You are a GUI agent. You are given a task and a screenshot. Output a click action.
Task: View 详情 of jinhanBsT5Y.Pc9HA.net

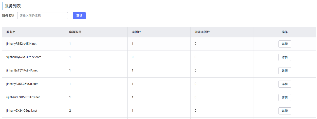pos(285,71)
